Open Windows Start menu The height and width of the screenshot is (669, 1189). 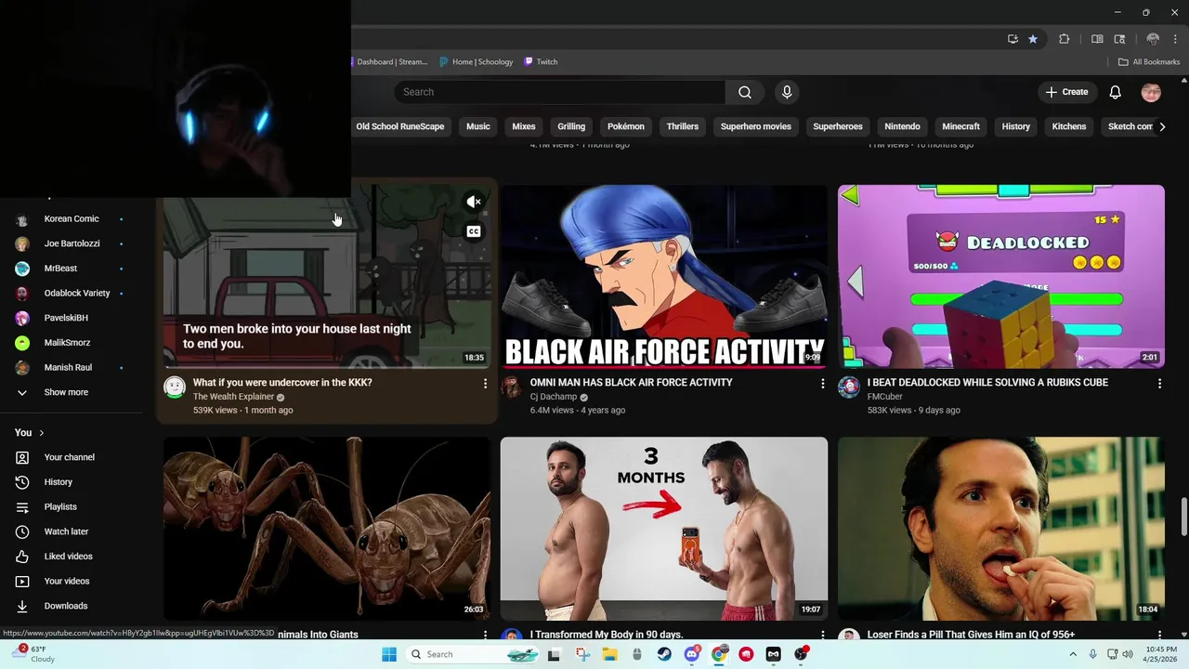(x=389, y=654)
